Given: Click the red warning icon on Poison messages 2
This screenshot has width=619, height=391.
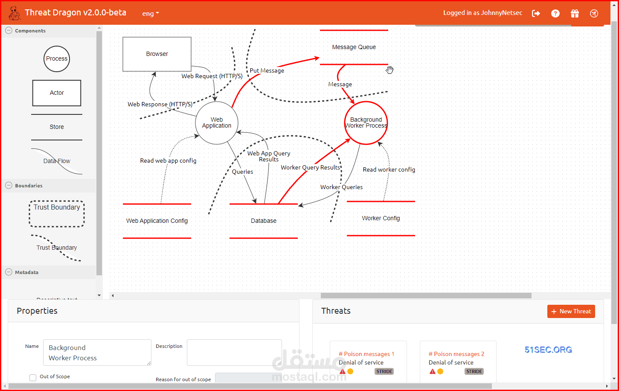Looking at the screenshot, I should pos(432,372).
